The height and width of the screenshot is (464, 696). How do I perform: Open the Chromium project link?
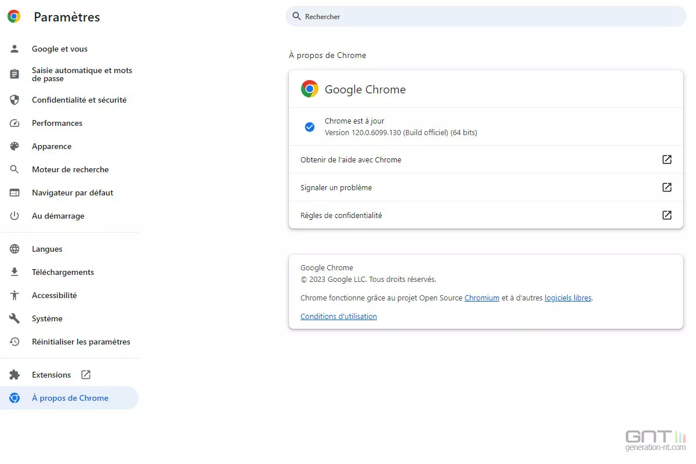(482, 298)
